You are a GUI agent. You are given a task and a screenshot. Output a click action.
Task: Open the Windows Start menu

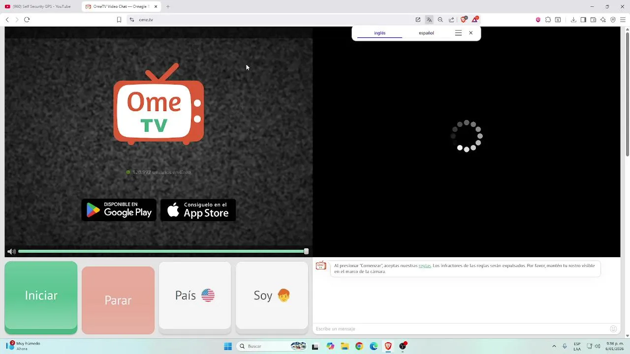pyautogui.click(x=228, y=346)
